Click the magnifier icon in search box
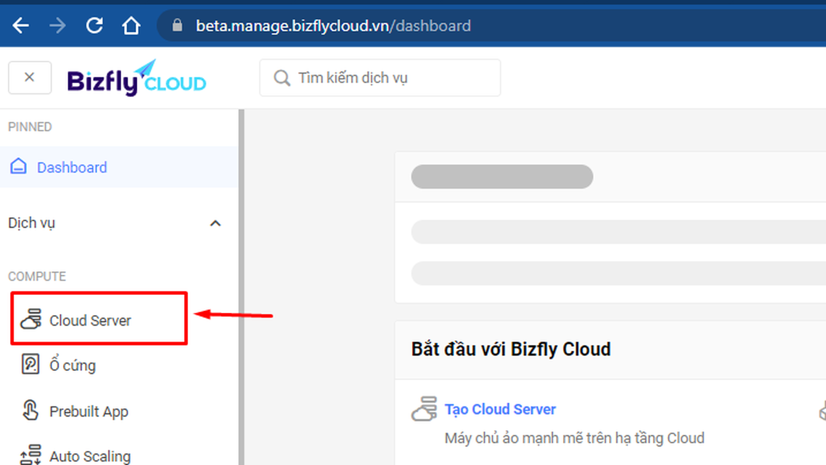 (282, 78)
